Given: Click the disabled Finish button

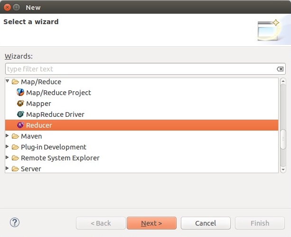Looking at the screenshot, I should [260, 223].
